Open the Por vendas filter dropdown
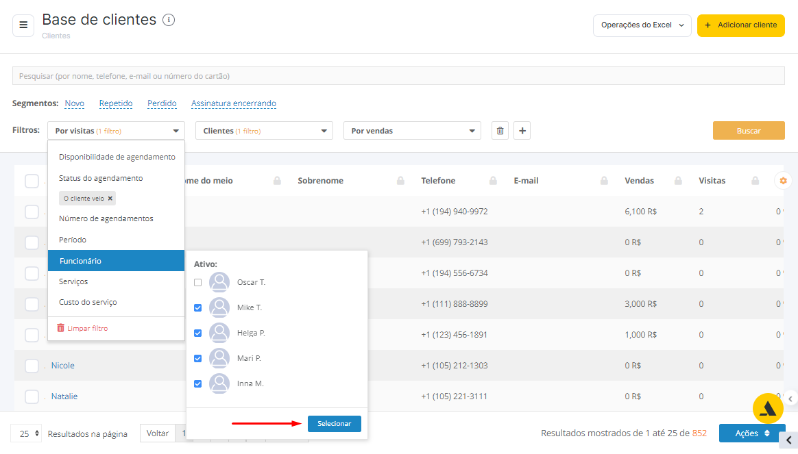Screen dimensions: 798x454 (412, 131)
